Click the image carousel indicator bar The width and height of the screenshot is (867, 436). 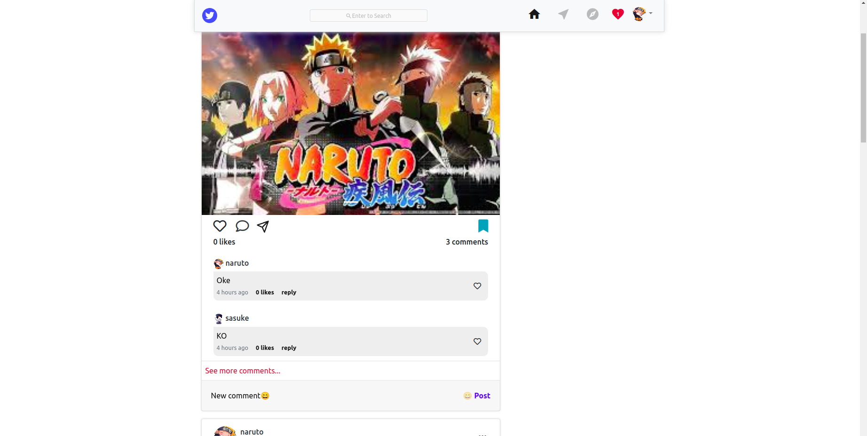[x=351, y=202]
